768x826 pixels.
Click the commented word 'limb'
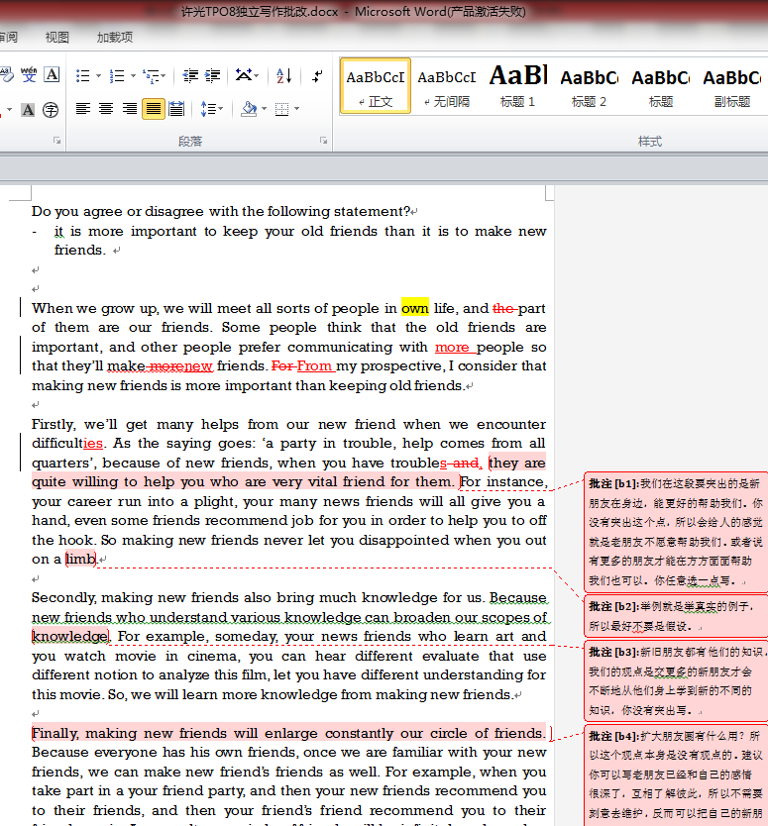click(x=81, y=559)
